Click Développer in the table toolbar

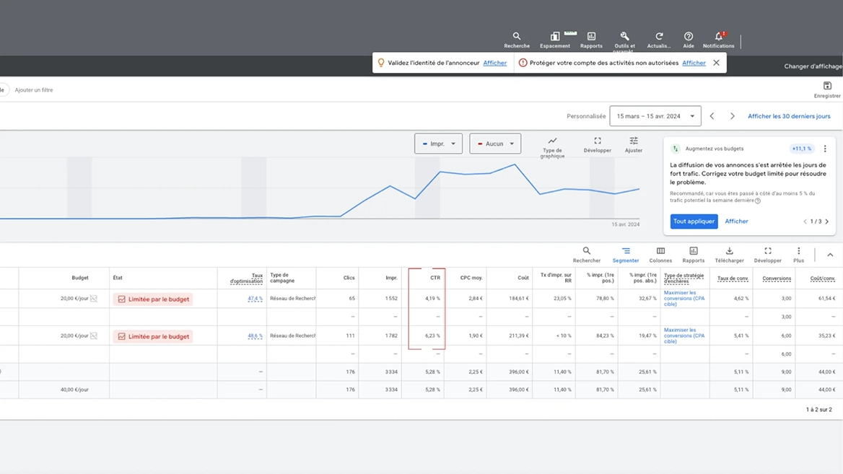pyautogui.click(x=768, y=255)
